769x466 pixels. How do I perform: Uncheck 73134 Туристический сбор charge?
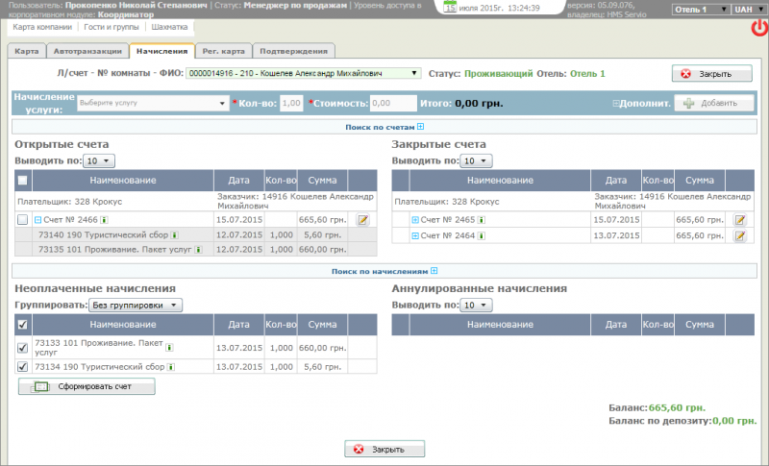[23, 366]
